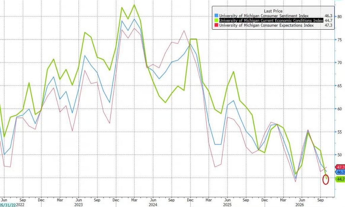This screenshot has width=345, height=207.
Task: Click the 65 label on the price axis
Action: click(340, 86)
